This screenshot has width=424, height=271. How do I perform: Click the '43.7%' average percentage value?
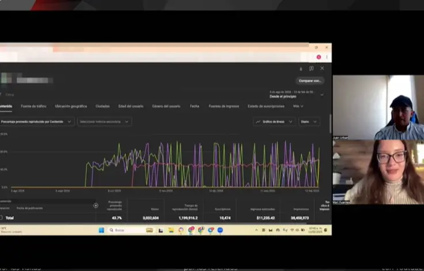point(117,218)
